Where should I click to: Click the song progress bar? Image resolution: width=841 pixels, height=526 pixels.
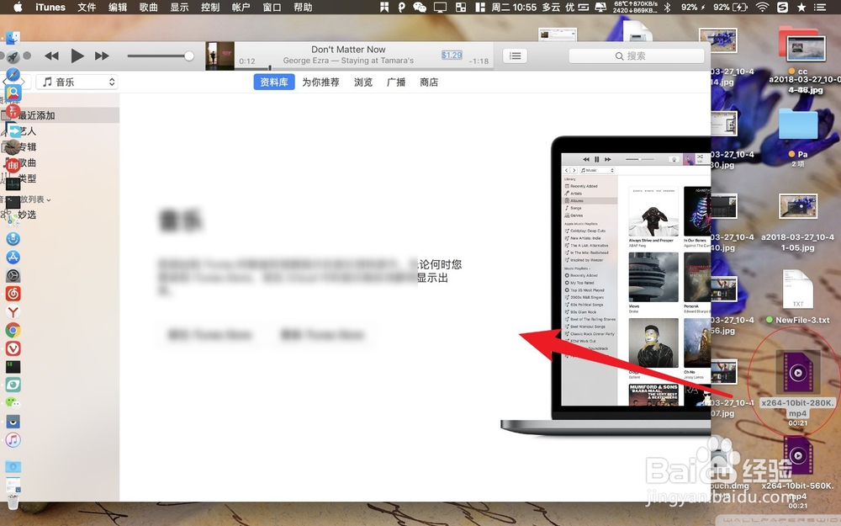[x=363, y=68]
